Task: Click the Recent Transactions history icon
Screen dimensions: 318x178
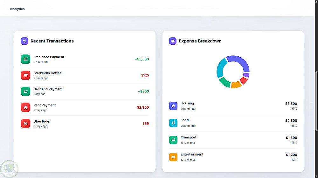Action: [x=24, y=41]
